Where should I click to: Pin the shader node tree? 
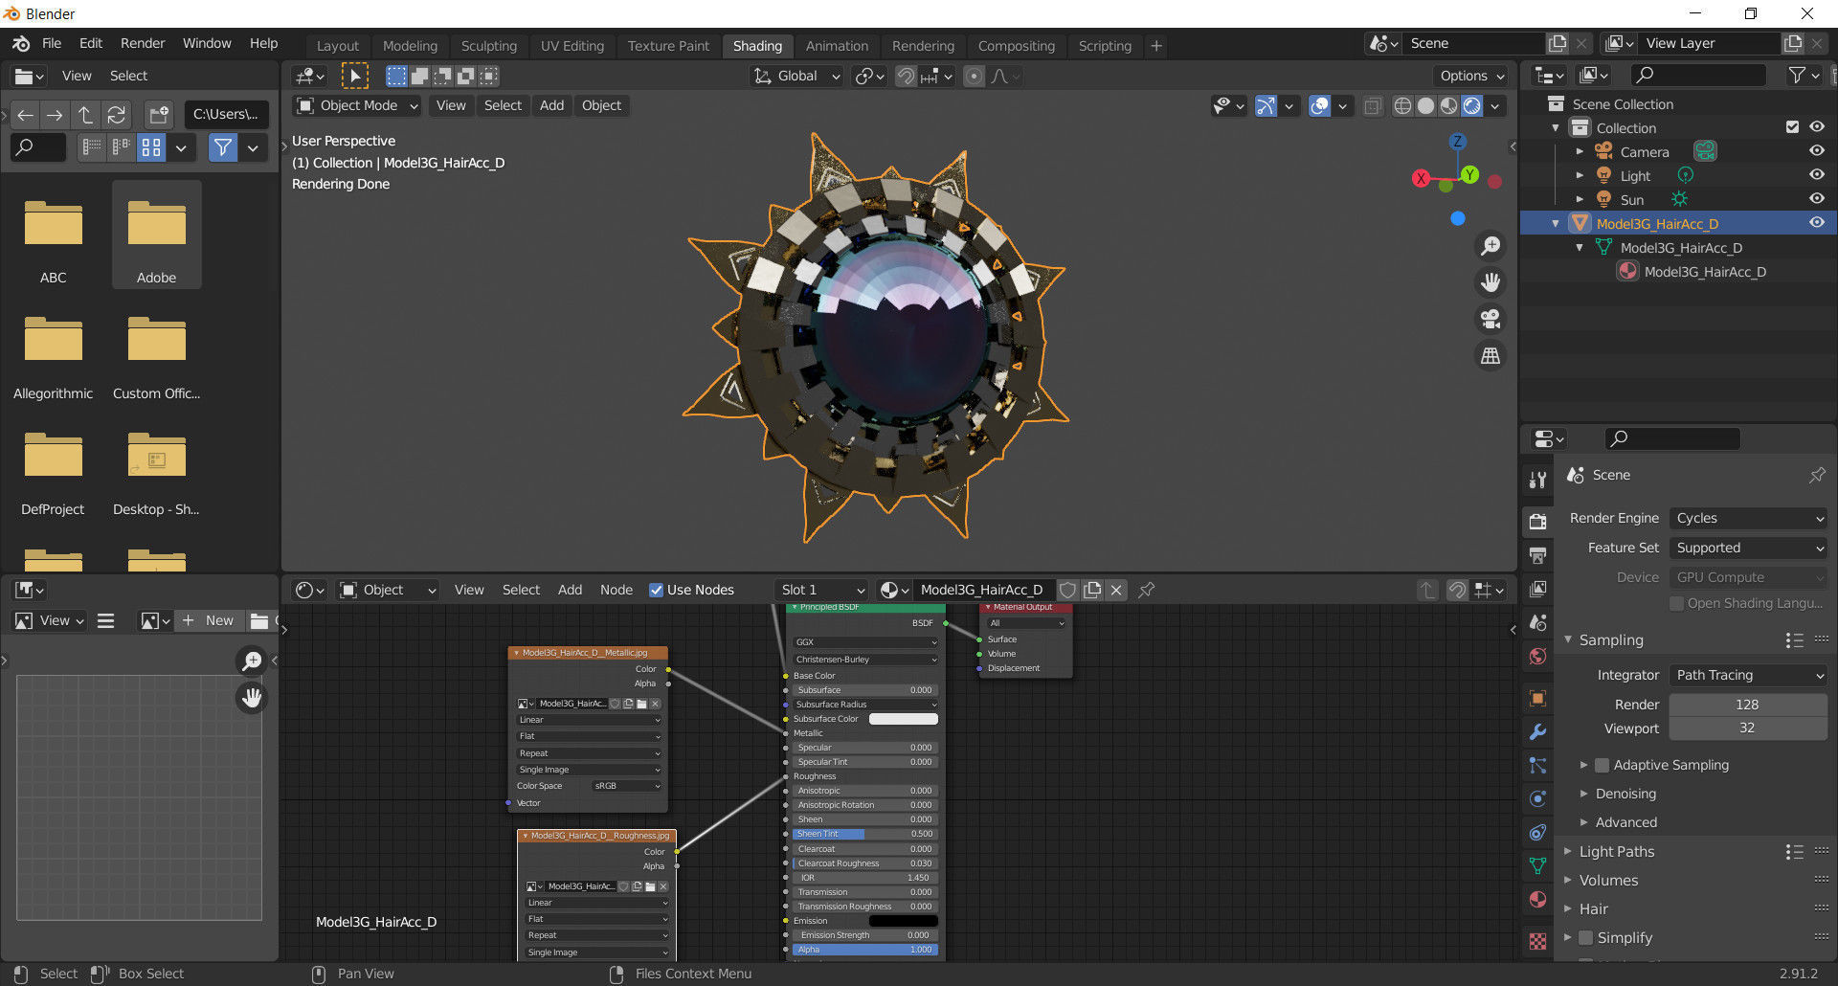[x=1146, y=590]
